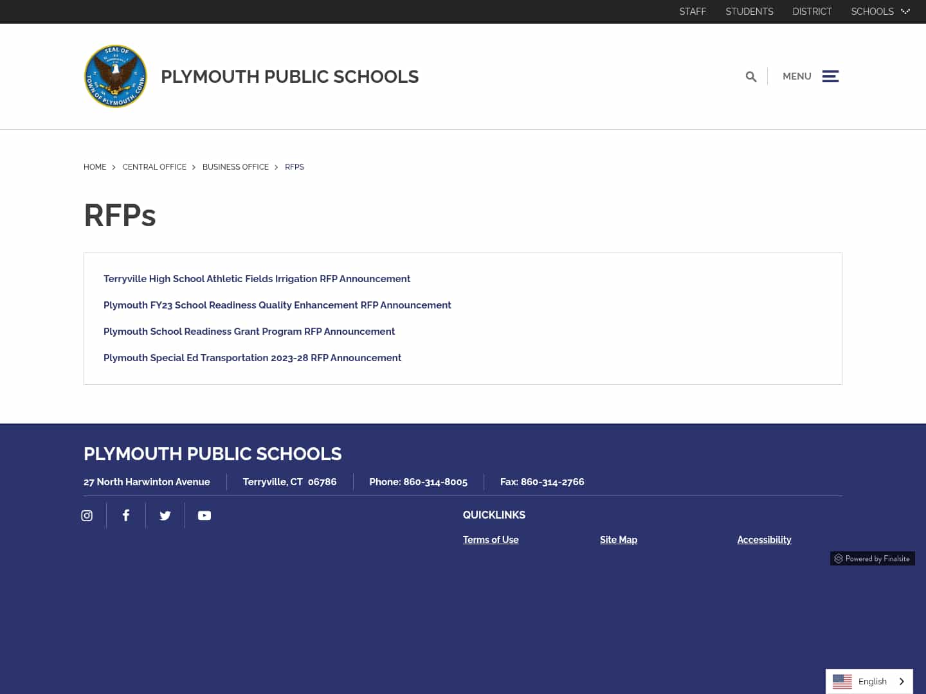Open the Facebook social icon
Image resolution: width=926 pixels, height=694 pixels.
pyautogui.click(x=126, y=515)
